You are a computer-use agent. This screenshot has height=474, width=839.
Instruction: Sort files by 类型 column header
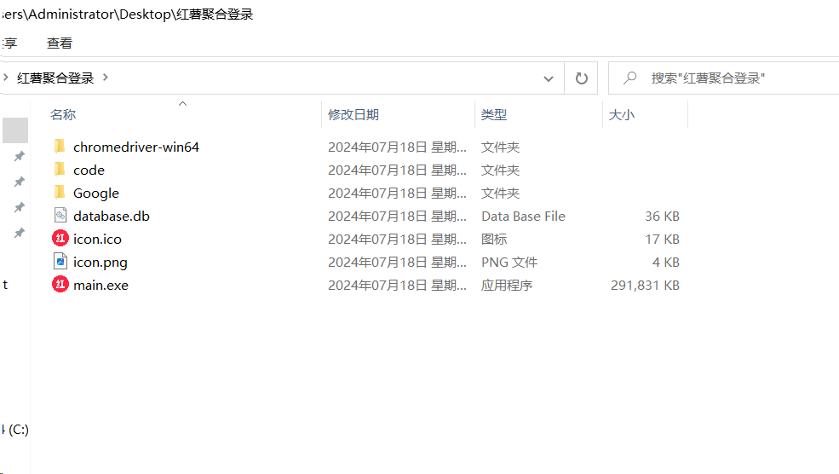494,114
